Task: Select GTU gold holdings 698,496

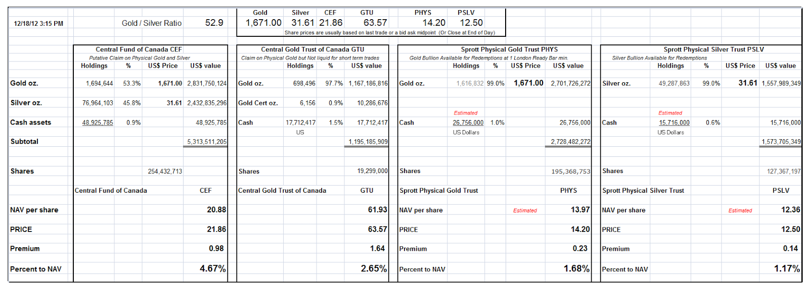Action: pos(304,83)
